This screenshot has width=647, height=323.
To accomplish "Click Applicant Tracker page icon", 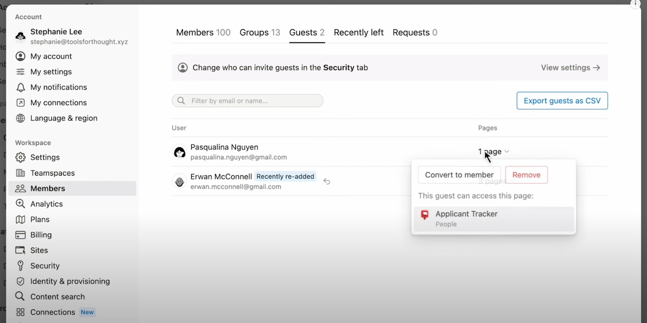I will point(425,215).
